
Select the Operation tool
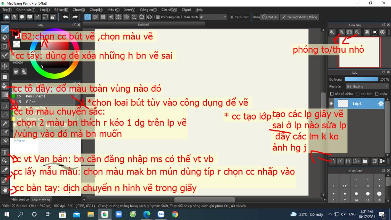5,161
